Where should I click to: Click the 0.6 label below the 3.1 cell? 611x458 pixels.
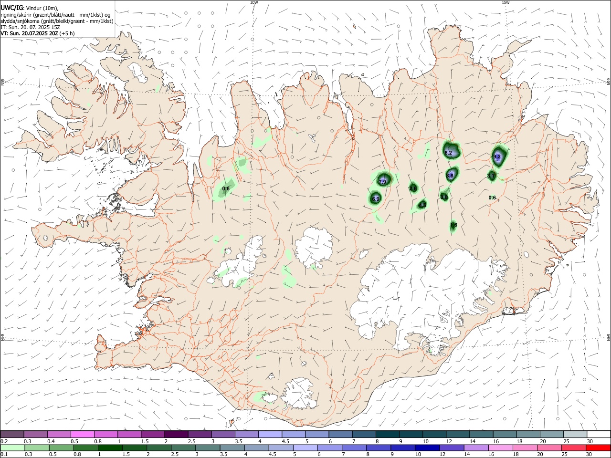click(x=492, y=198)
